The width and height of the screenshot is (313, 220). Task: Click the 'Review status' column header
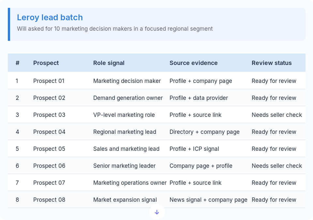[x=272, y=63]
